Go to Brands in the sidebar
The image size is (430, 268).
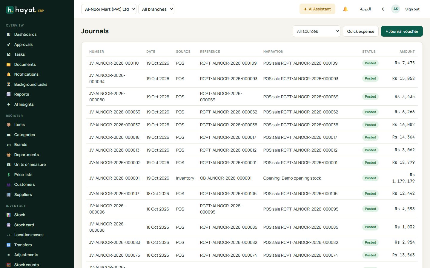[x=21, y=145]
